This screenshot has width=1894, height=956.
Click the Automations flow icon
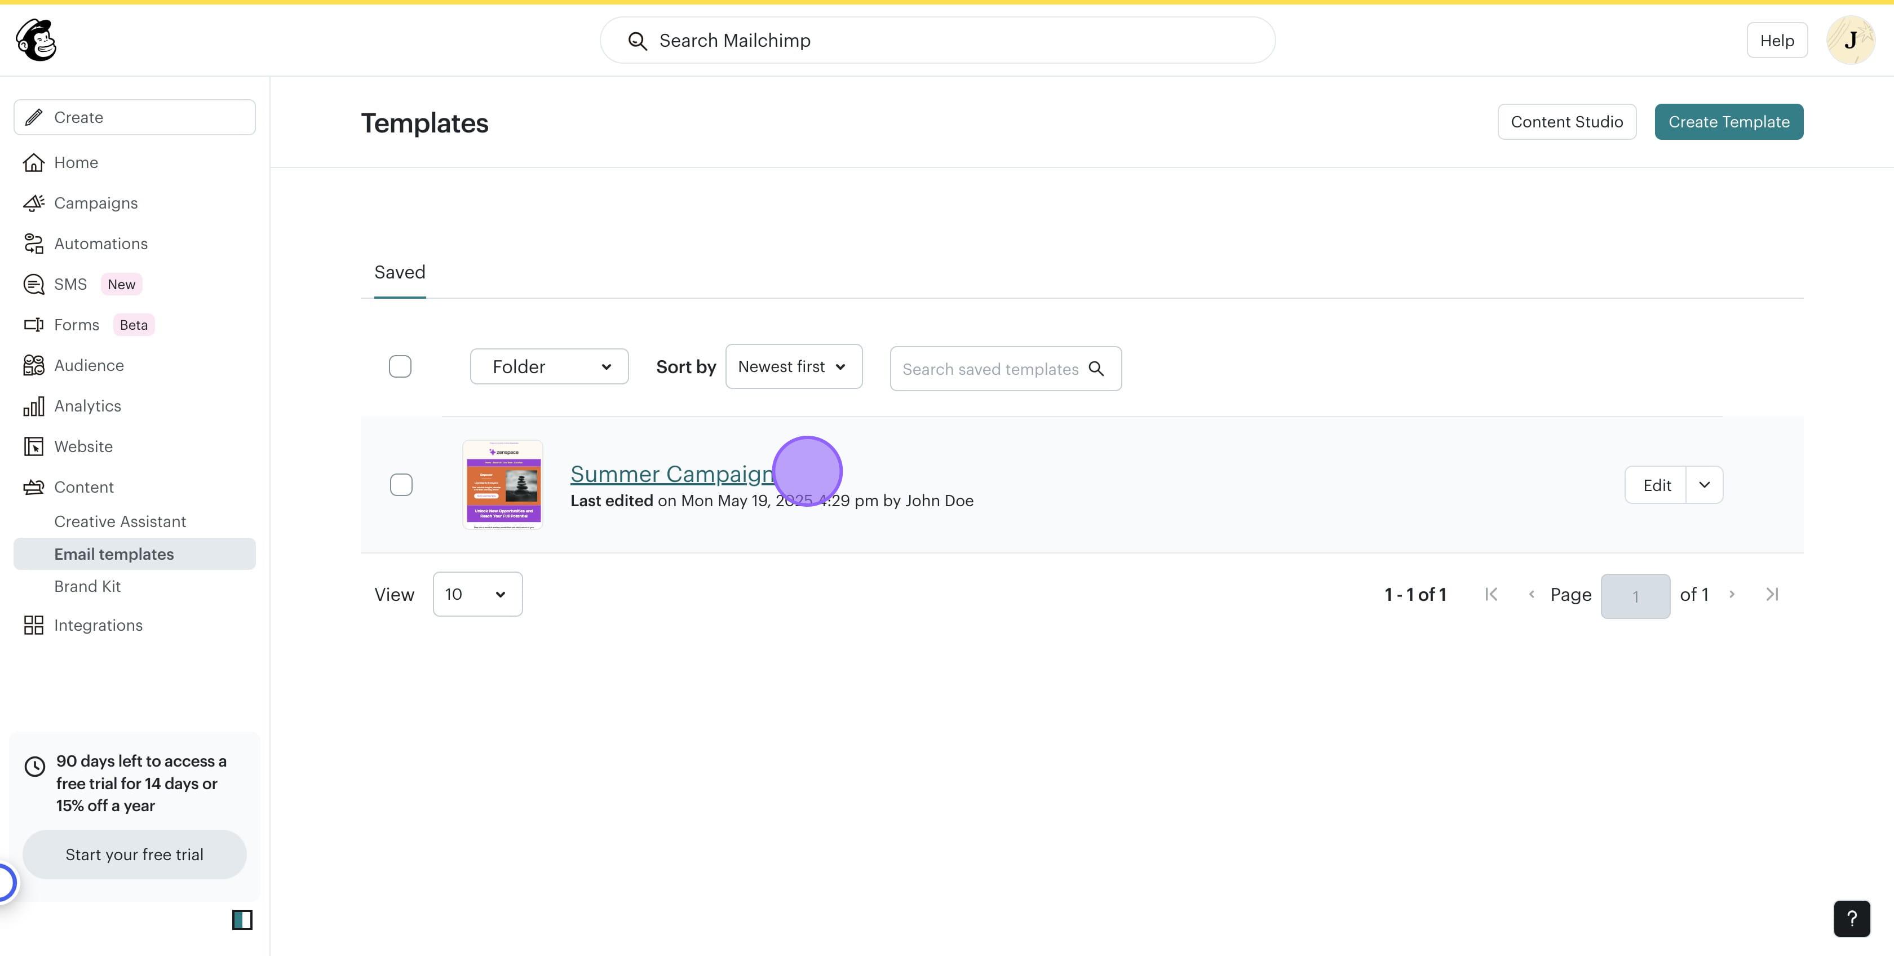click(33, 244)
